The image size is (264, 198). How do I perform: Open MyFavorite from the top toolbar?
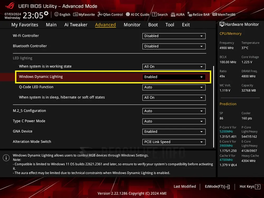84,15
